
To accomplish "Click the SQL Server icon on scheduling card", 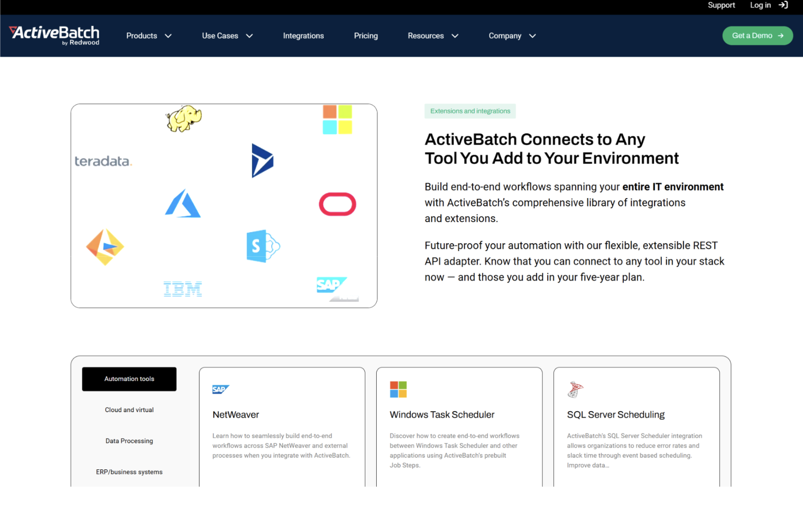I will coord(575,389).
